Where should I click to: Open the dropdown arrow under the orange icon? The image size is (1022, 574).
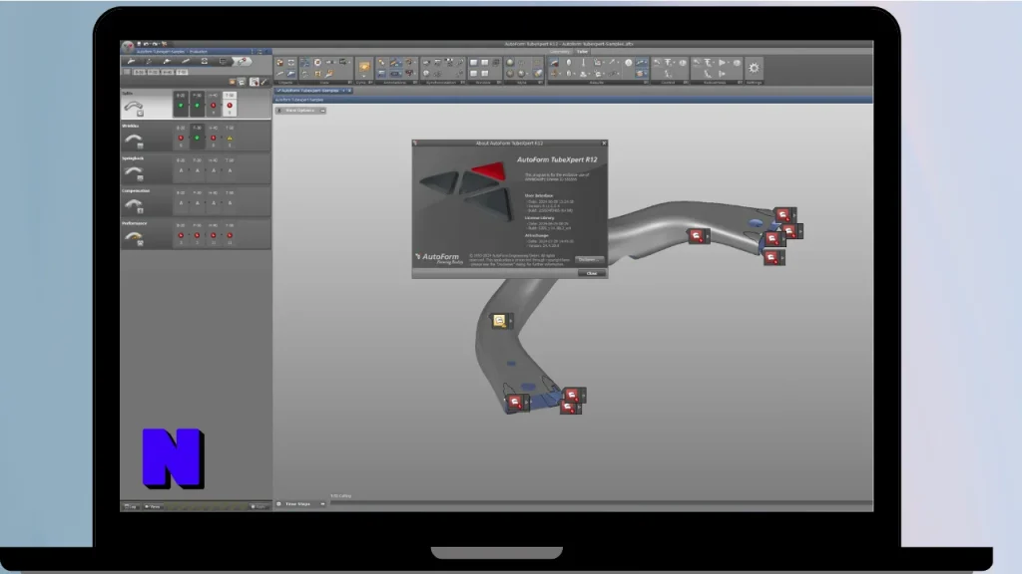363,76
